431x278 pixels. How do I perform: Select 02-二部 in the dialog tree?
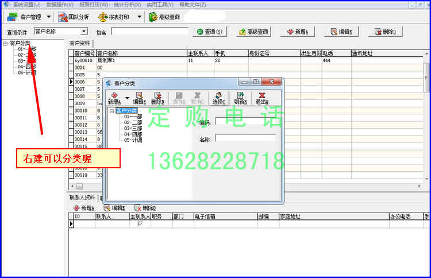coord(133,122)
